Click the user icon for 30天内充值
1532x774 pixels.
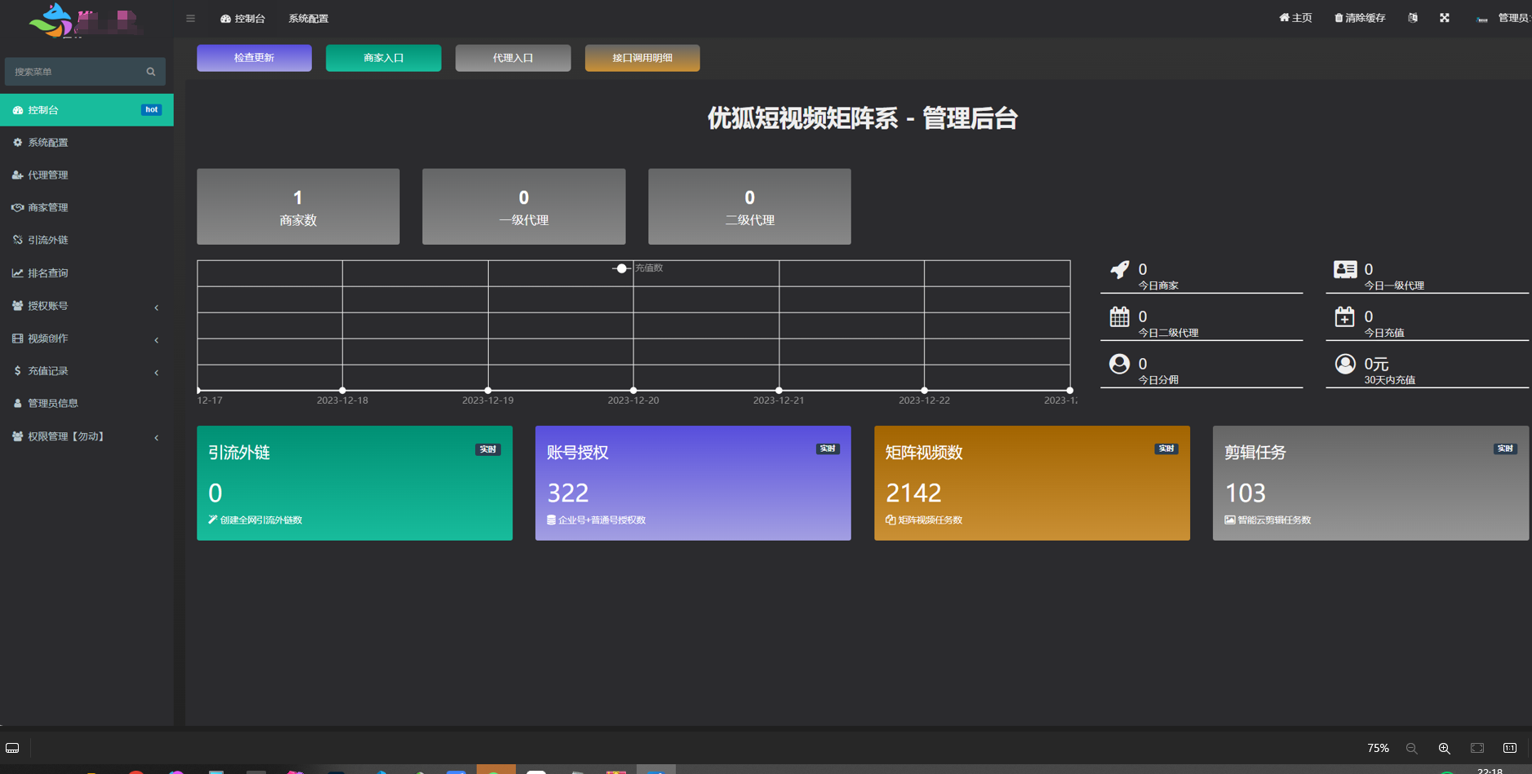tap(1345, 364)
